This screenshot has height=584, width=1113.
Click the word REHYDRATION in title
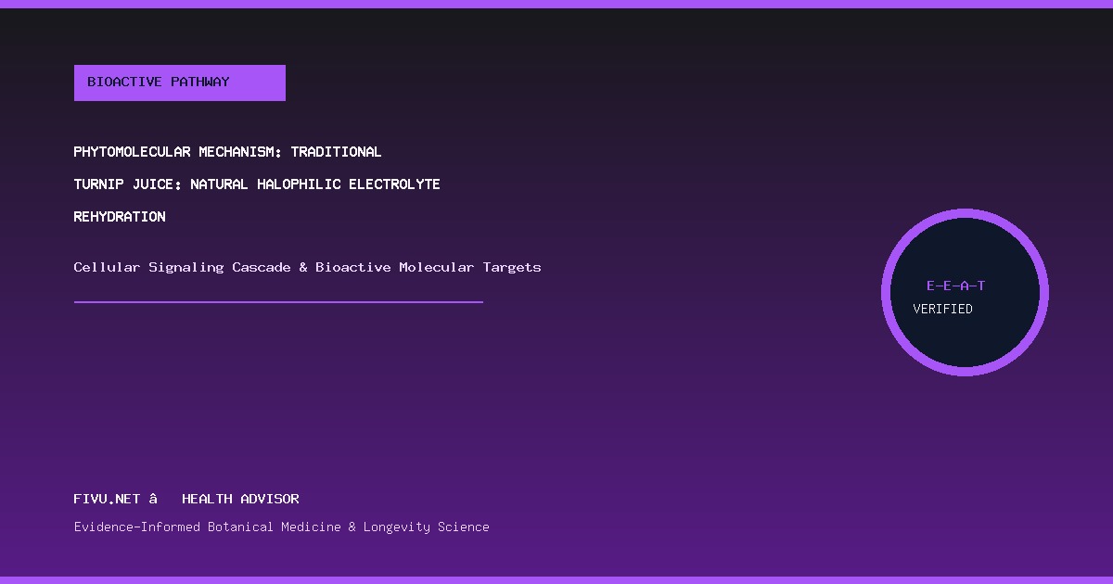[x=120, y=217]
